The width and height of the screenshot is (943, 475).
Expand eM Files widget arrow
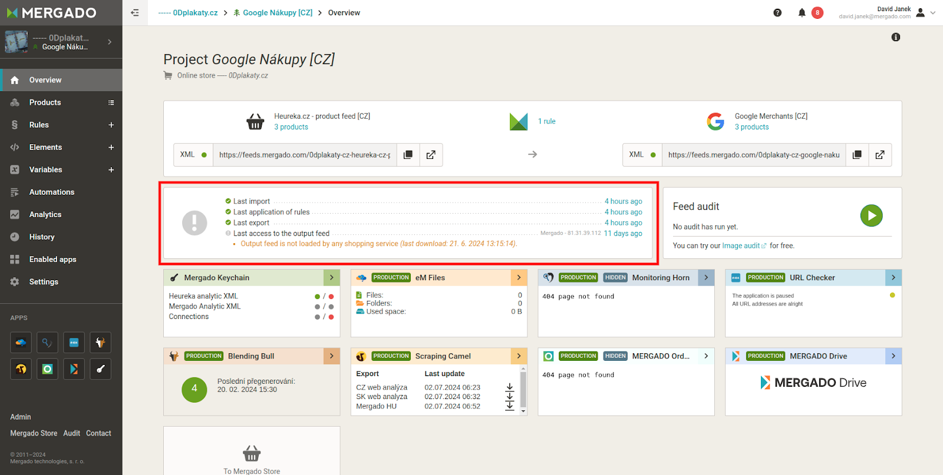pos(519,278)
